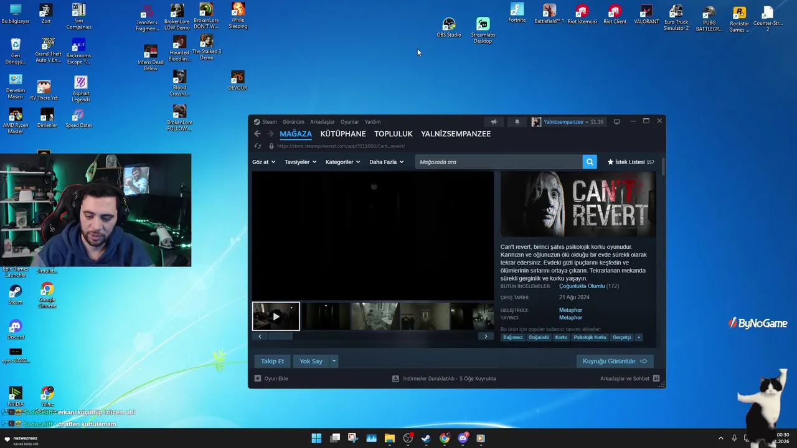Click the Mağazada ara search field
797x448 pixels.
pos(499,162)
